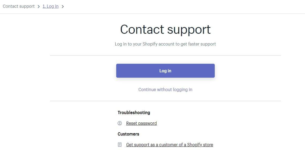Click the divider line above Troubleshooting

165,101
